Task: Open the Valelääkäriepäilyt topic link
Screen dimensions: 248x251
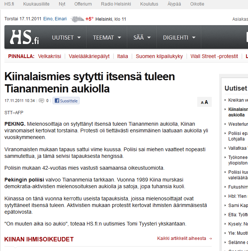Action: [x=89, y=56]
